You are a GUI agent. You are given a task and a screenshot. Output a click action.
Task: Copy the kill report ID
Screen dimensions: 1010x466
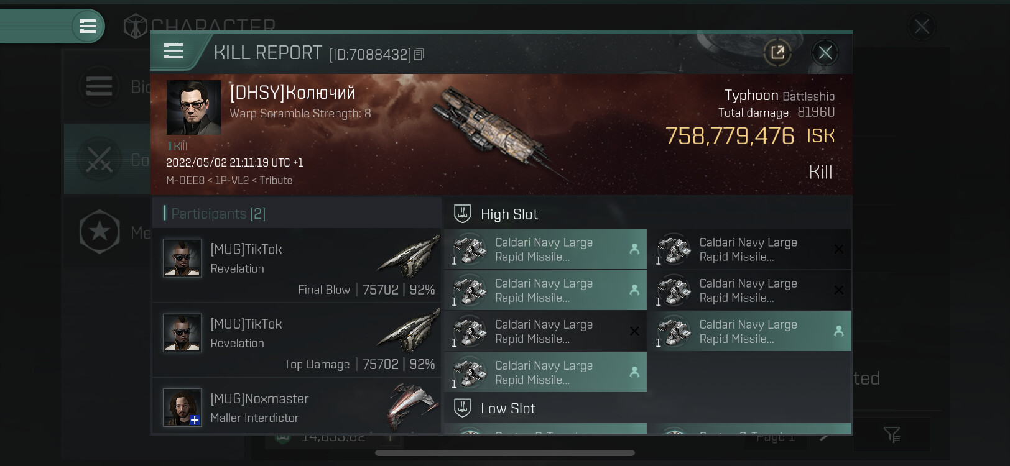point(419,55)
